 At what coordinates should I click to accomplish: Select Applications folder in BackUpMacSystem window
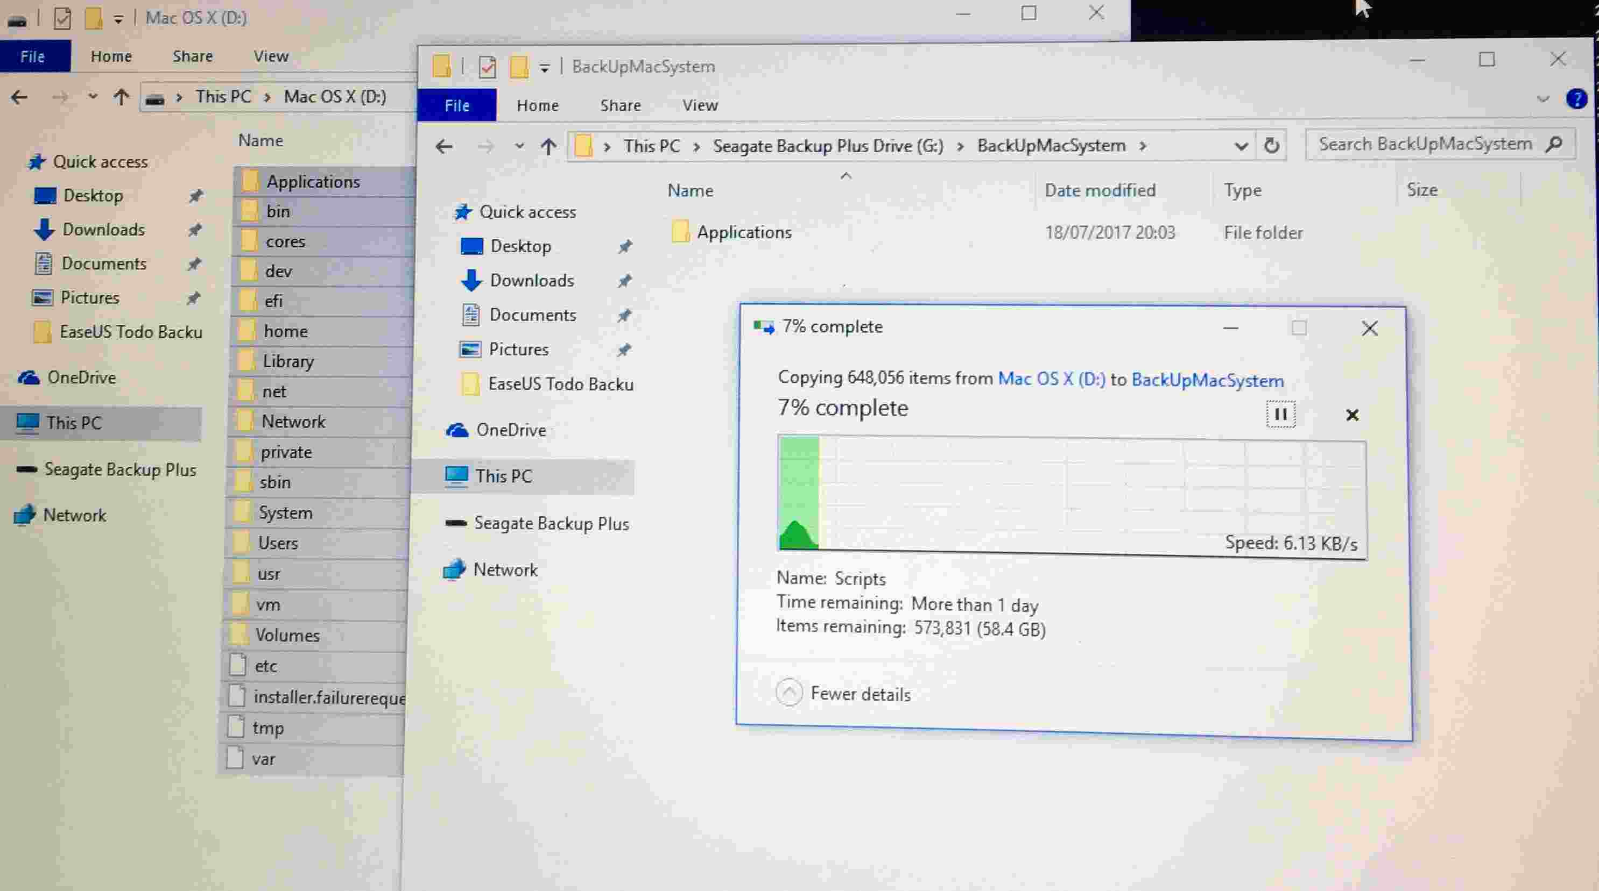pyautogui.click(x=744, y=232)
